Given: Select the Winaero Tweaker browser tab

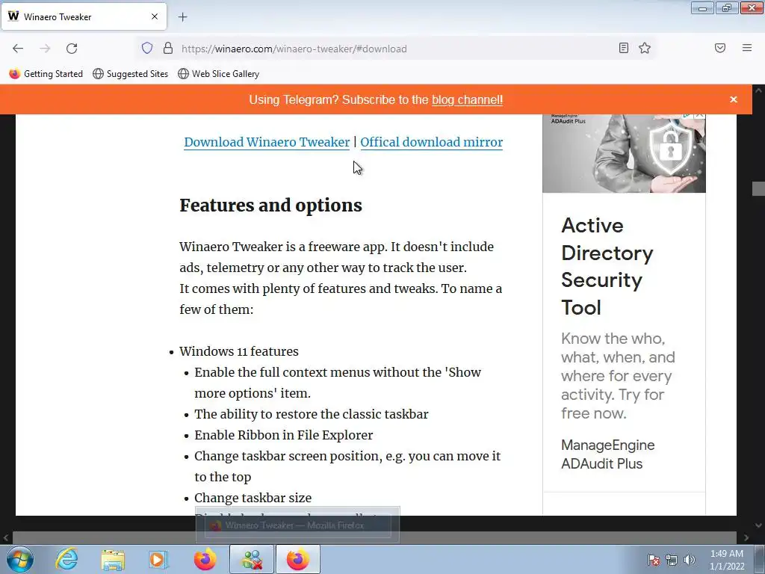Looking at the screenshot, I should pos(84,16).
